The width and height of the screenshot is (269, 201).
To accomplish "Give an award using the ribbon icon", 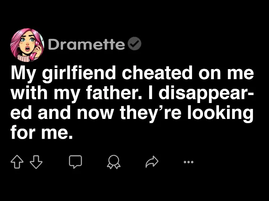I will (x=113, y=162).
